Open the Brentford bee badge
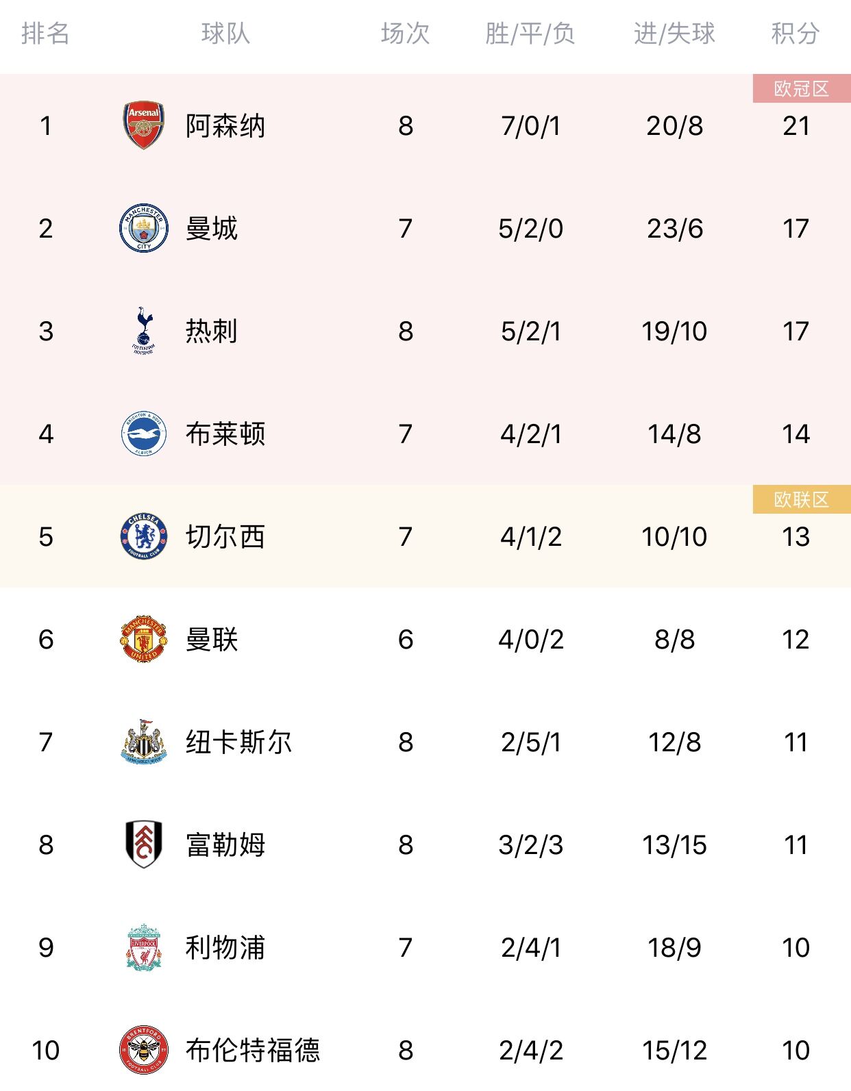Image resolution: width=851 pixels, height=1091 pixels. click(x=144, y=1051)
